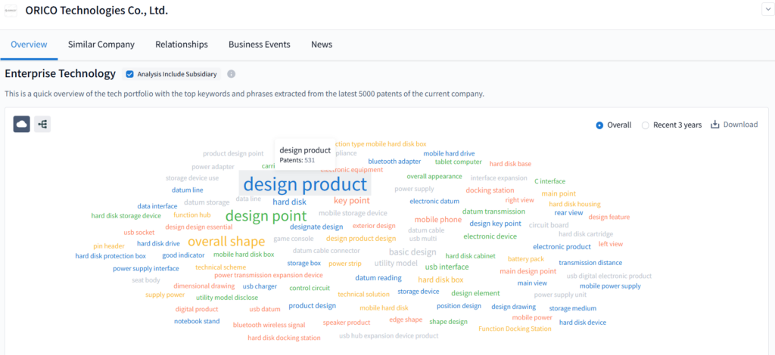Screen dimensions: 775x355
Task: Open the Similar Company tab
Action: 101,45
